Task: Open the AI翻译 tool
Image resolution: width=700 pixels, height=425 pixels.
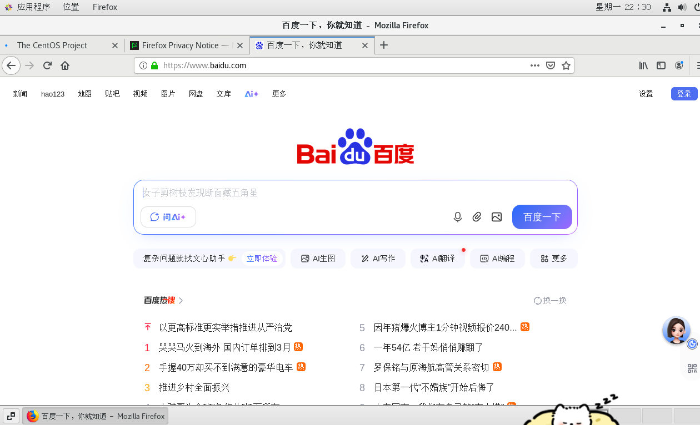Action: tap(438, 259)
